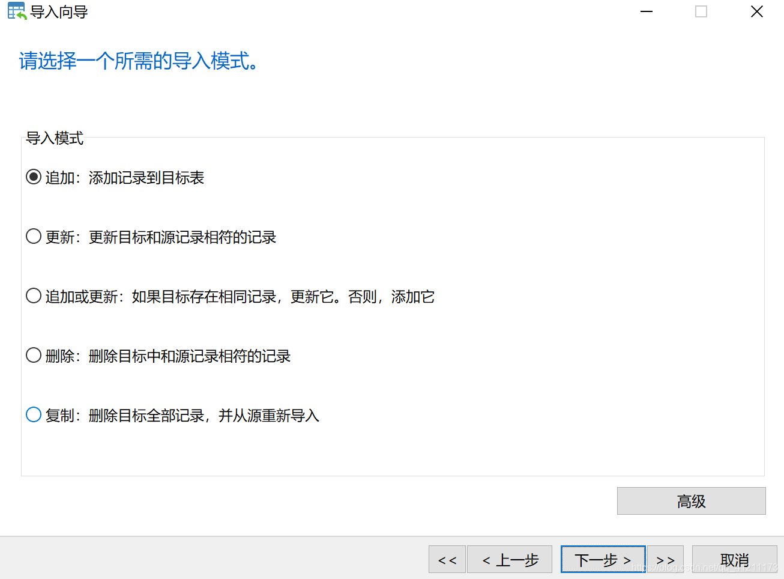Jump to first step with << button

click(x=447, y=559)
